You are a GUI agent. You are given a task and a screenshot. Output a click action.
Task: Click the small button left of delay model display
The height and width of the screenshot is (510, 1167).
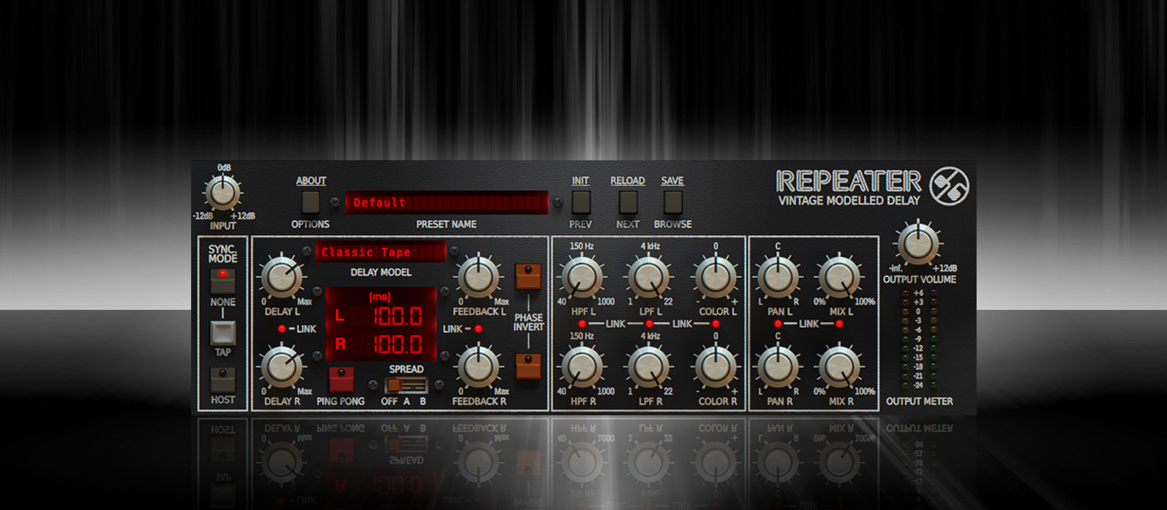click(306, 251)
